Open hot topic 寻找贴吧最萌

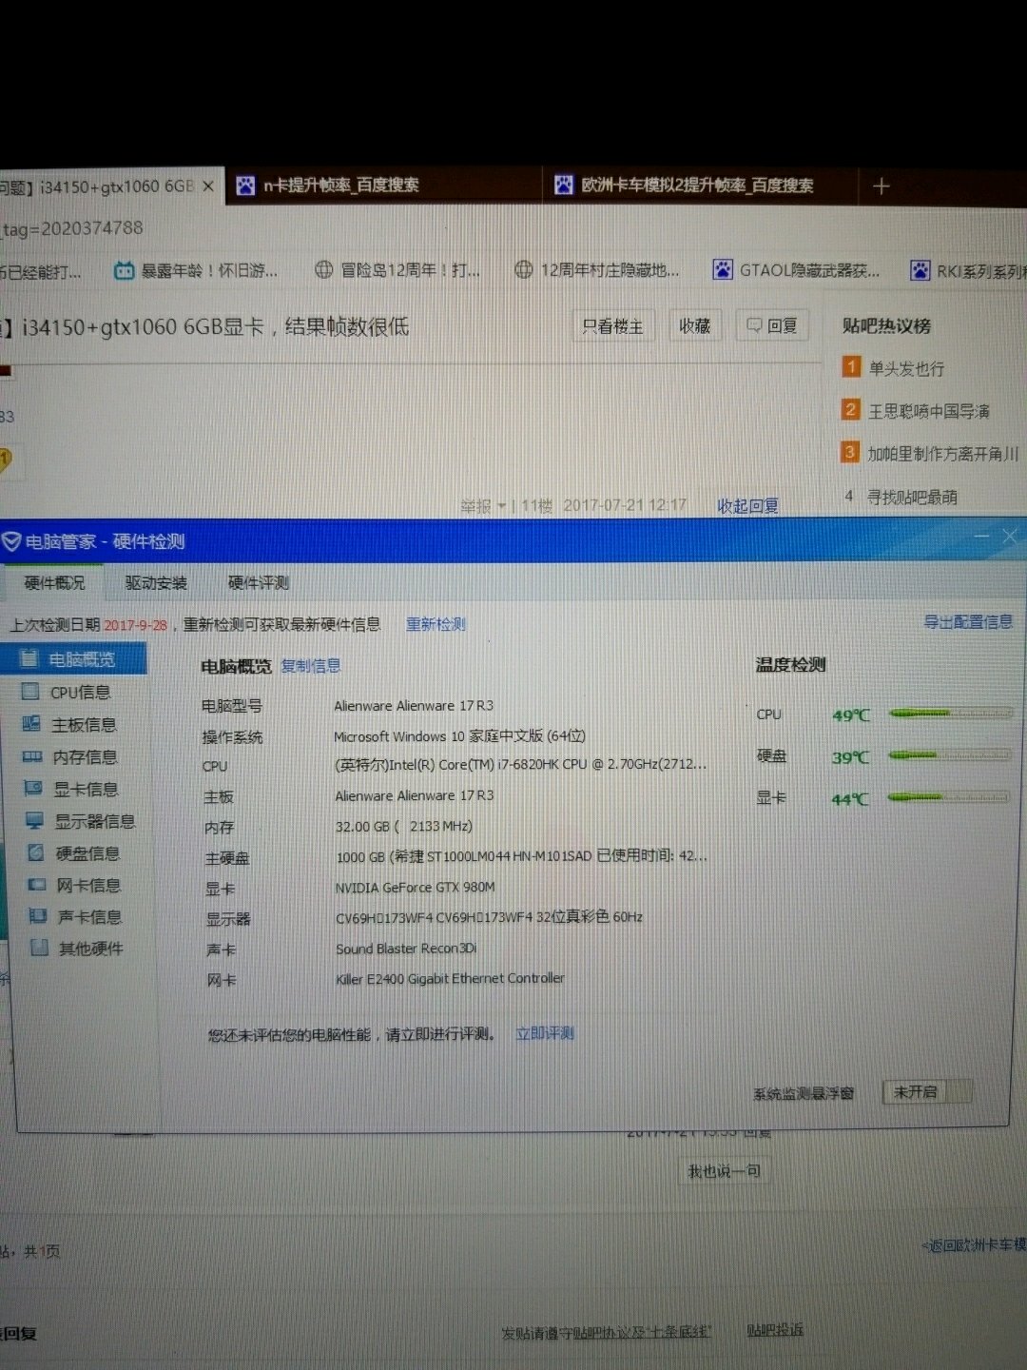pyautogui.click(x=913, y=497)
